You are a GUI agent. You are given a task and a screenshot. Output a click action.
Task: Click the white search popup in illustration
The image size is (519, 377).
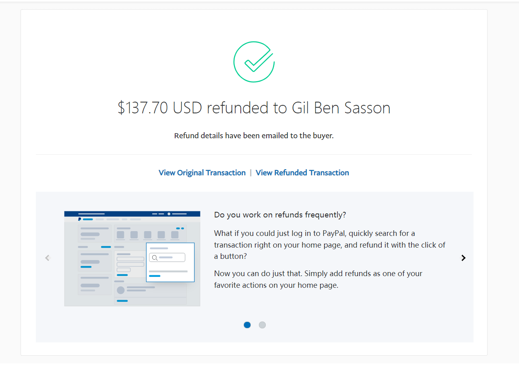pos(170,262)
